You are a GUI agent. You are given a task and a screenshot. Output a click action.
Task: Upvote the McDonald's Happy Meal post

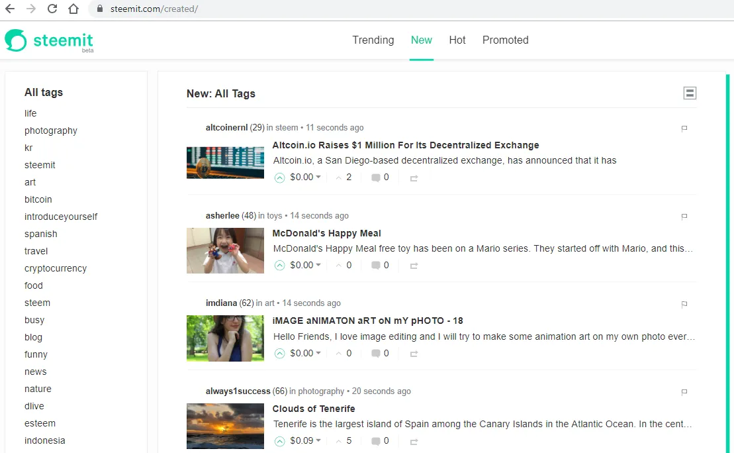[x=279, y=266]
